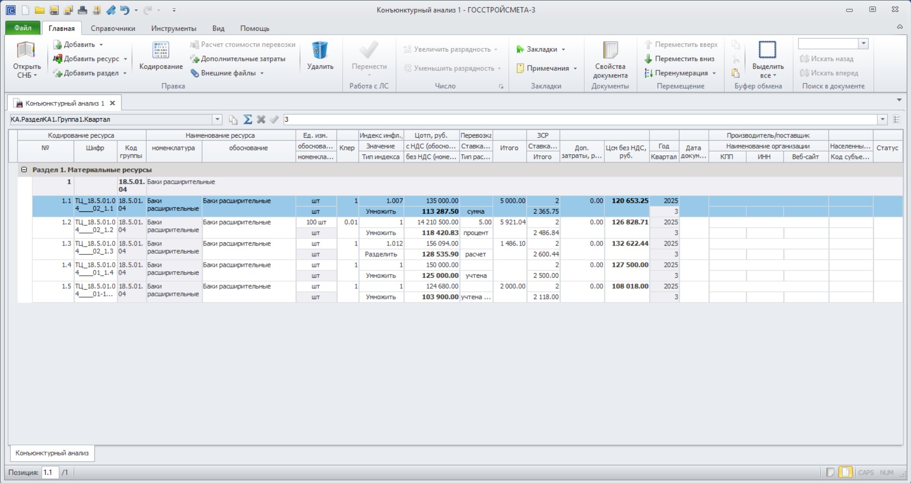Open the Закладки dropdown
Viewport: 911px width, 483px height.
[x=541, y=49]
